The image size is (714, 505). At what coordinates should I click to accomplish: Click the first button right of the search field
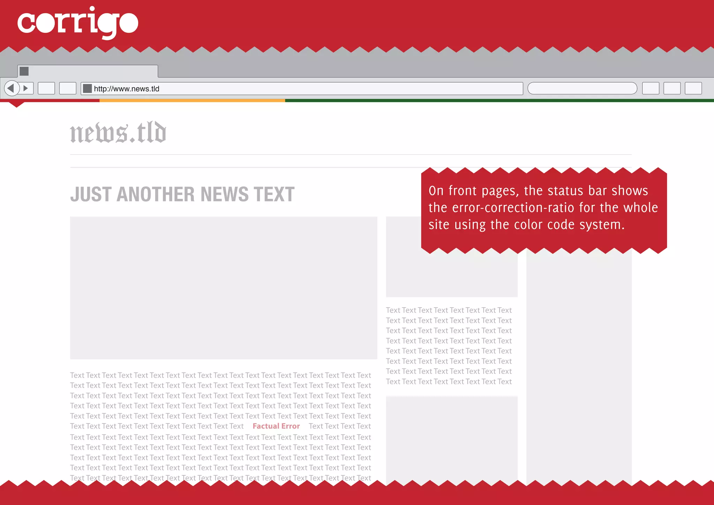[650, 88]
